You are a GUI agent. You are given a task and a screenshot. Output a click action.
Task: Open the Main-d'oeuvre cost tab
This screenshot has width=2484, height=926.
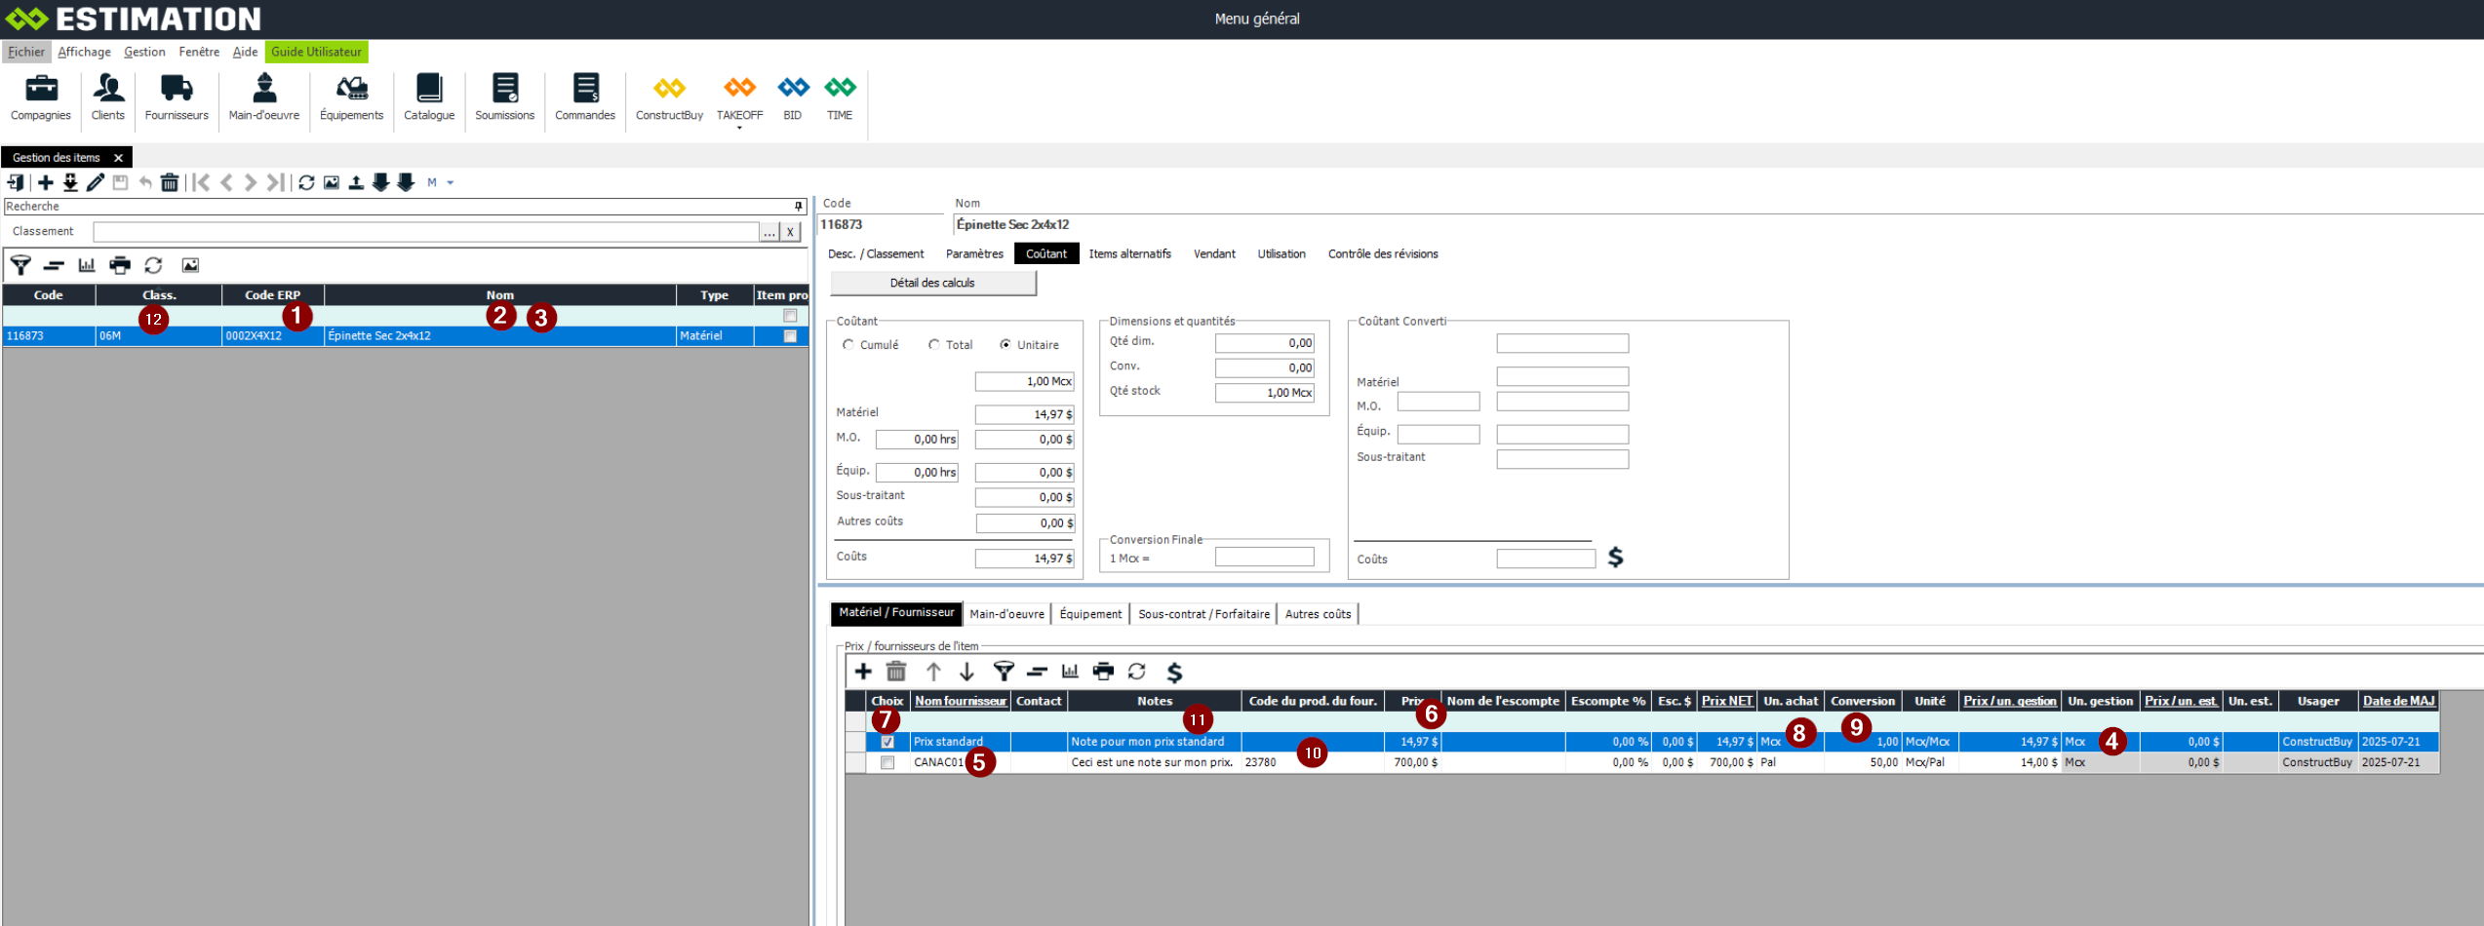coord(1006,614)
